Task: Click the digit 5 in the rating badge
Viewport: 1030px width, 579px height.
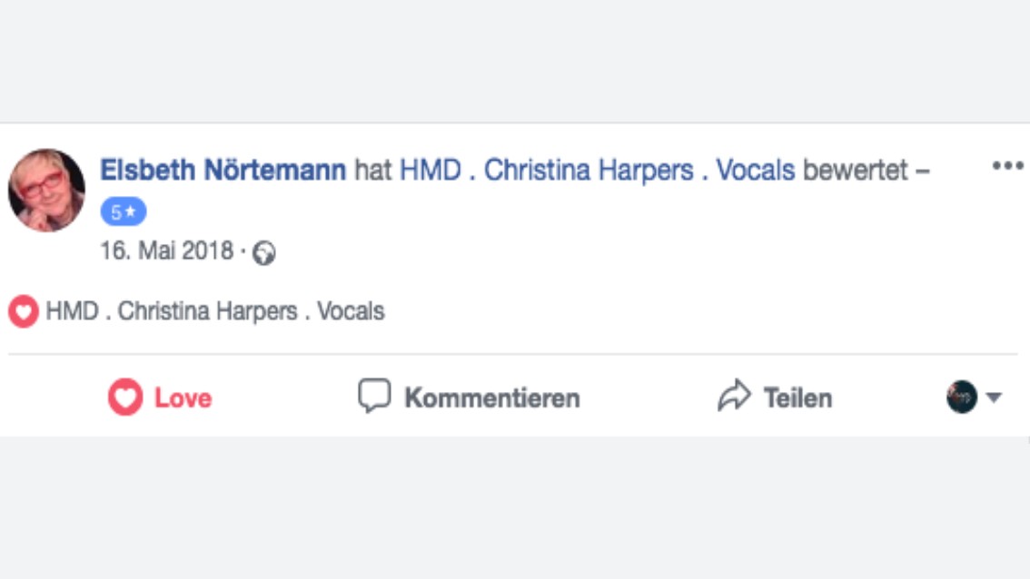Action: (x=116, y=212)
